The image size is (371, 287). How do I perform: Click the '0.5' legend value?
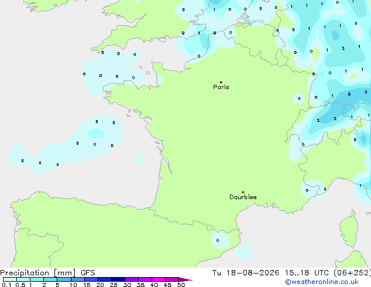pyautogui.click(x=20, y=285)
